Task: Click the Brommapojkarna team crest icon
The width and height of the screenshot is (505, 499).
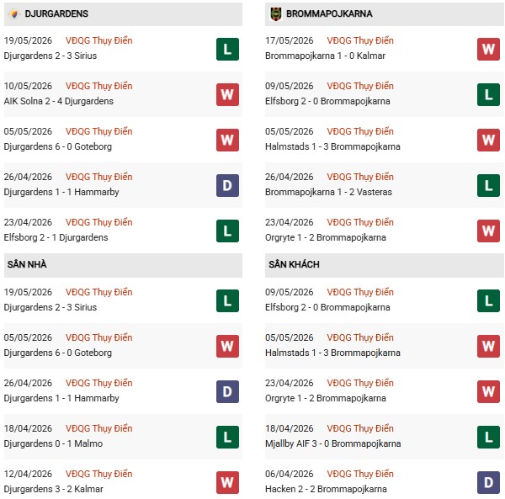Action: (x=276, y=13)
